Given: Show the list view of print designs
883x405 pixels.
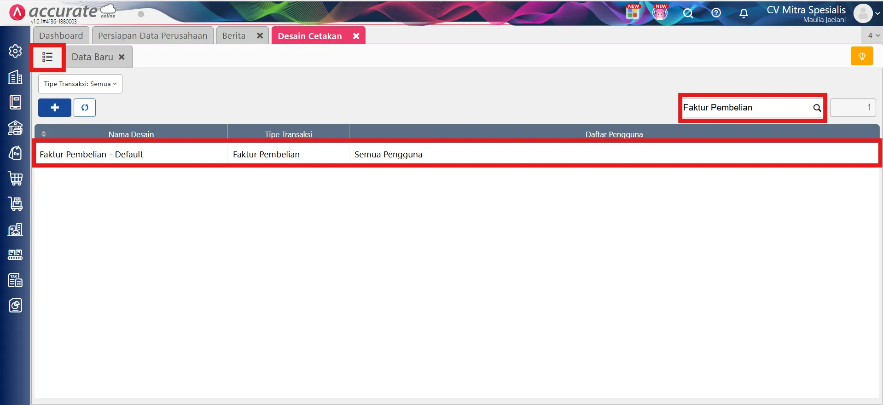Looking at the screenshot, I should click(x=47, y=57).
